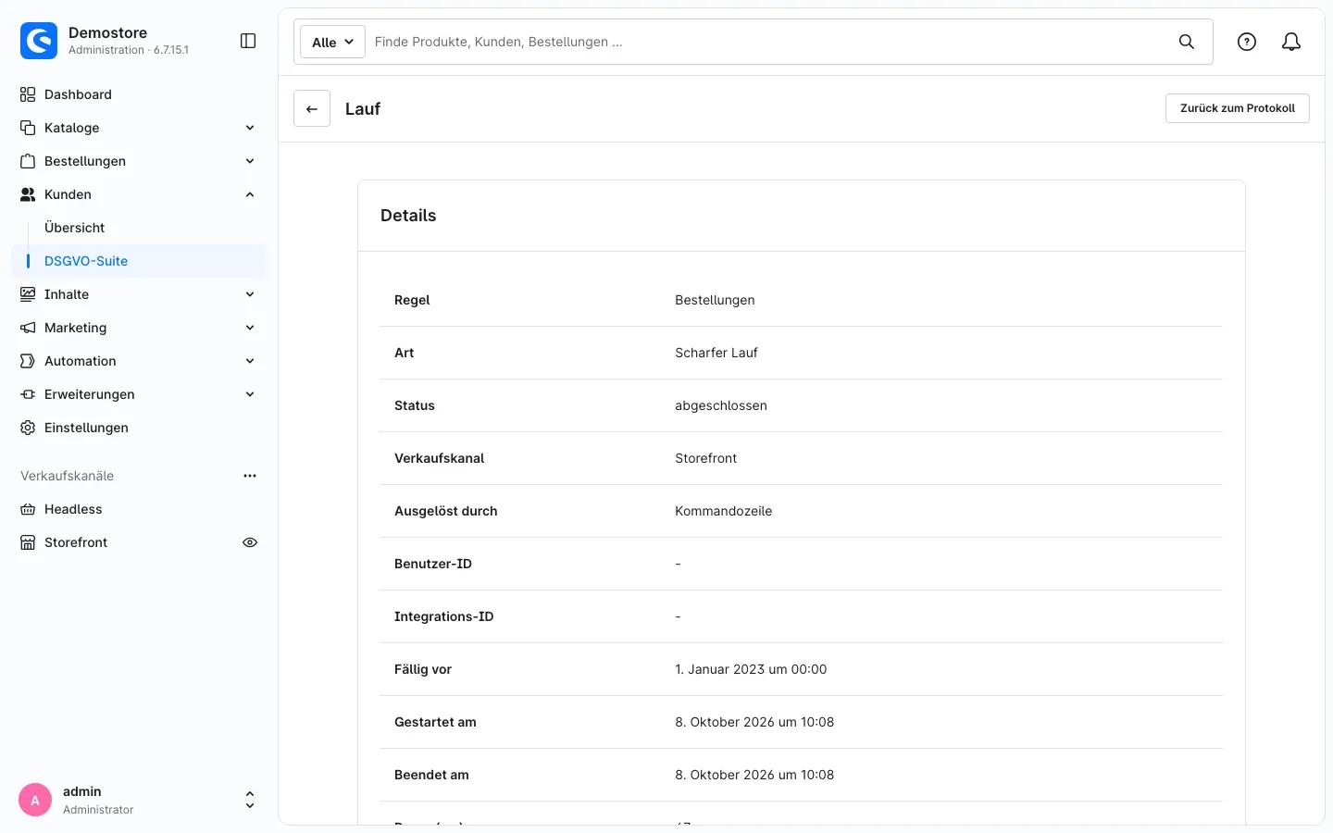The height and width of the screenshot is (833, 1333).
Task: Select the DSGVO-Suite submenu item
Action: [139, 261]
